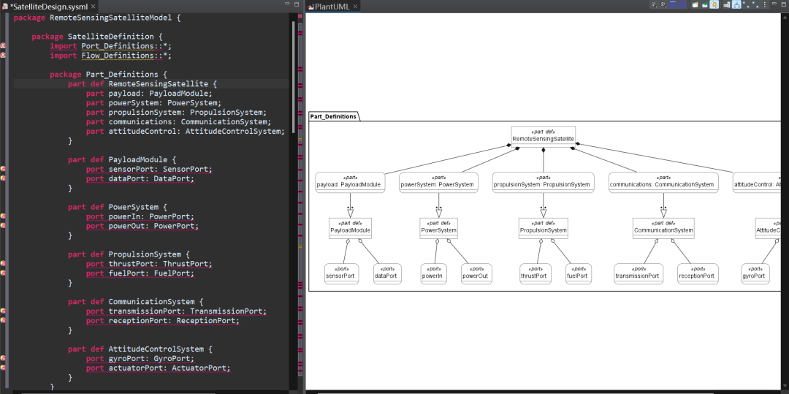Click the powerOut port node
789x394 pixels.
click(x=477, y=273)
